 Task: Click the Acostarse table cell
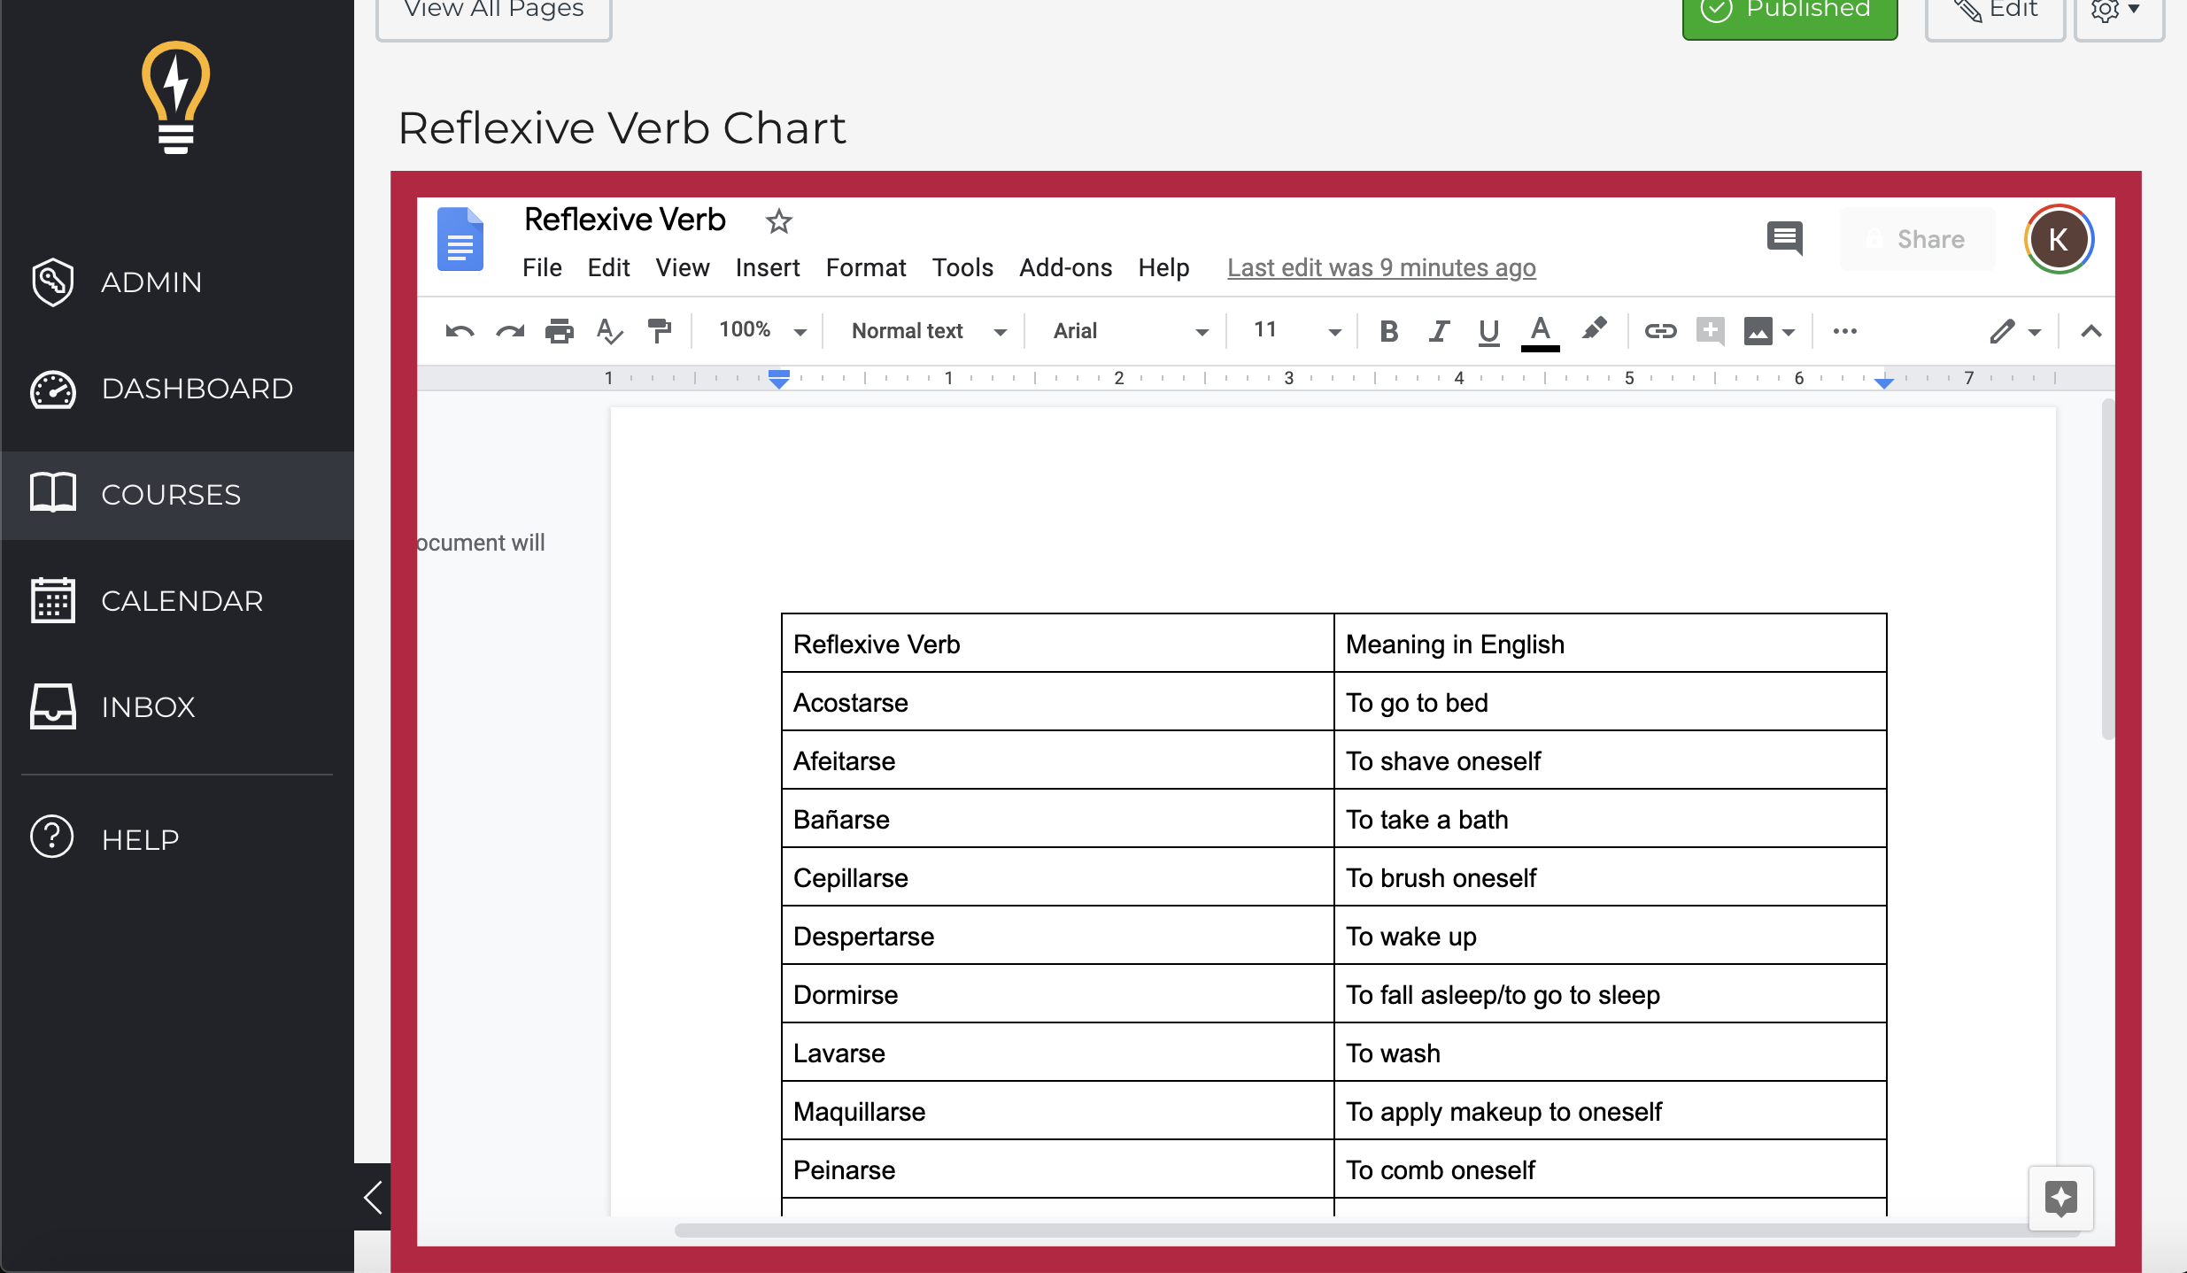point(1058,702)
